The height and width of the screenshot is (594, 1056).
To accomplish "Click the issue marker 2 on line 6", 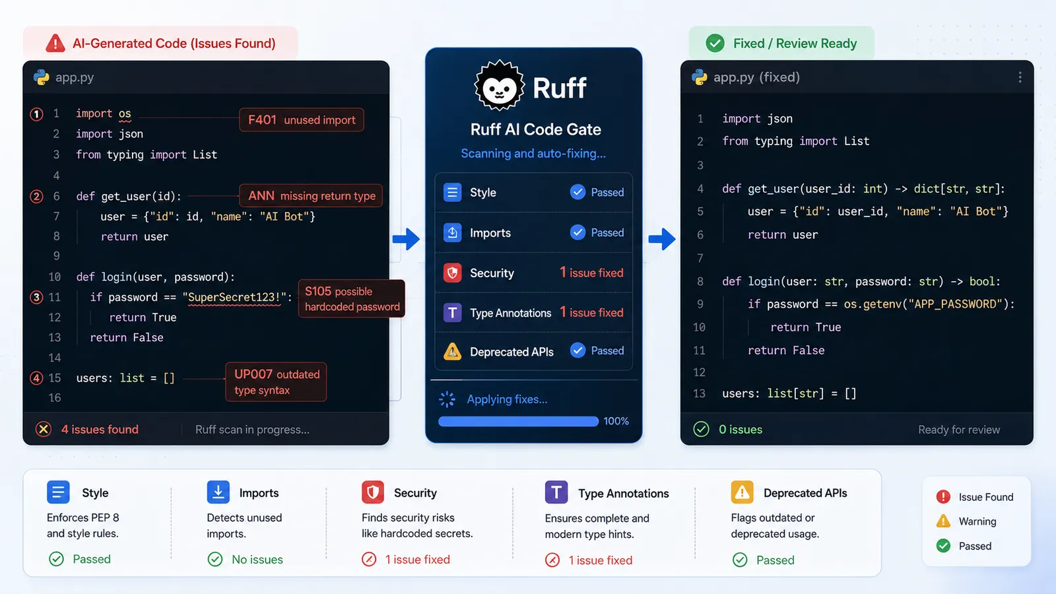I will [37, 197].
